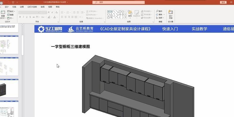Click the 替换 replace button

(x=160, y=14)
